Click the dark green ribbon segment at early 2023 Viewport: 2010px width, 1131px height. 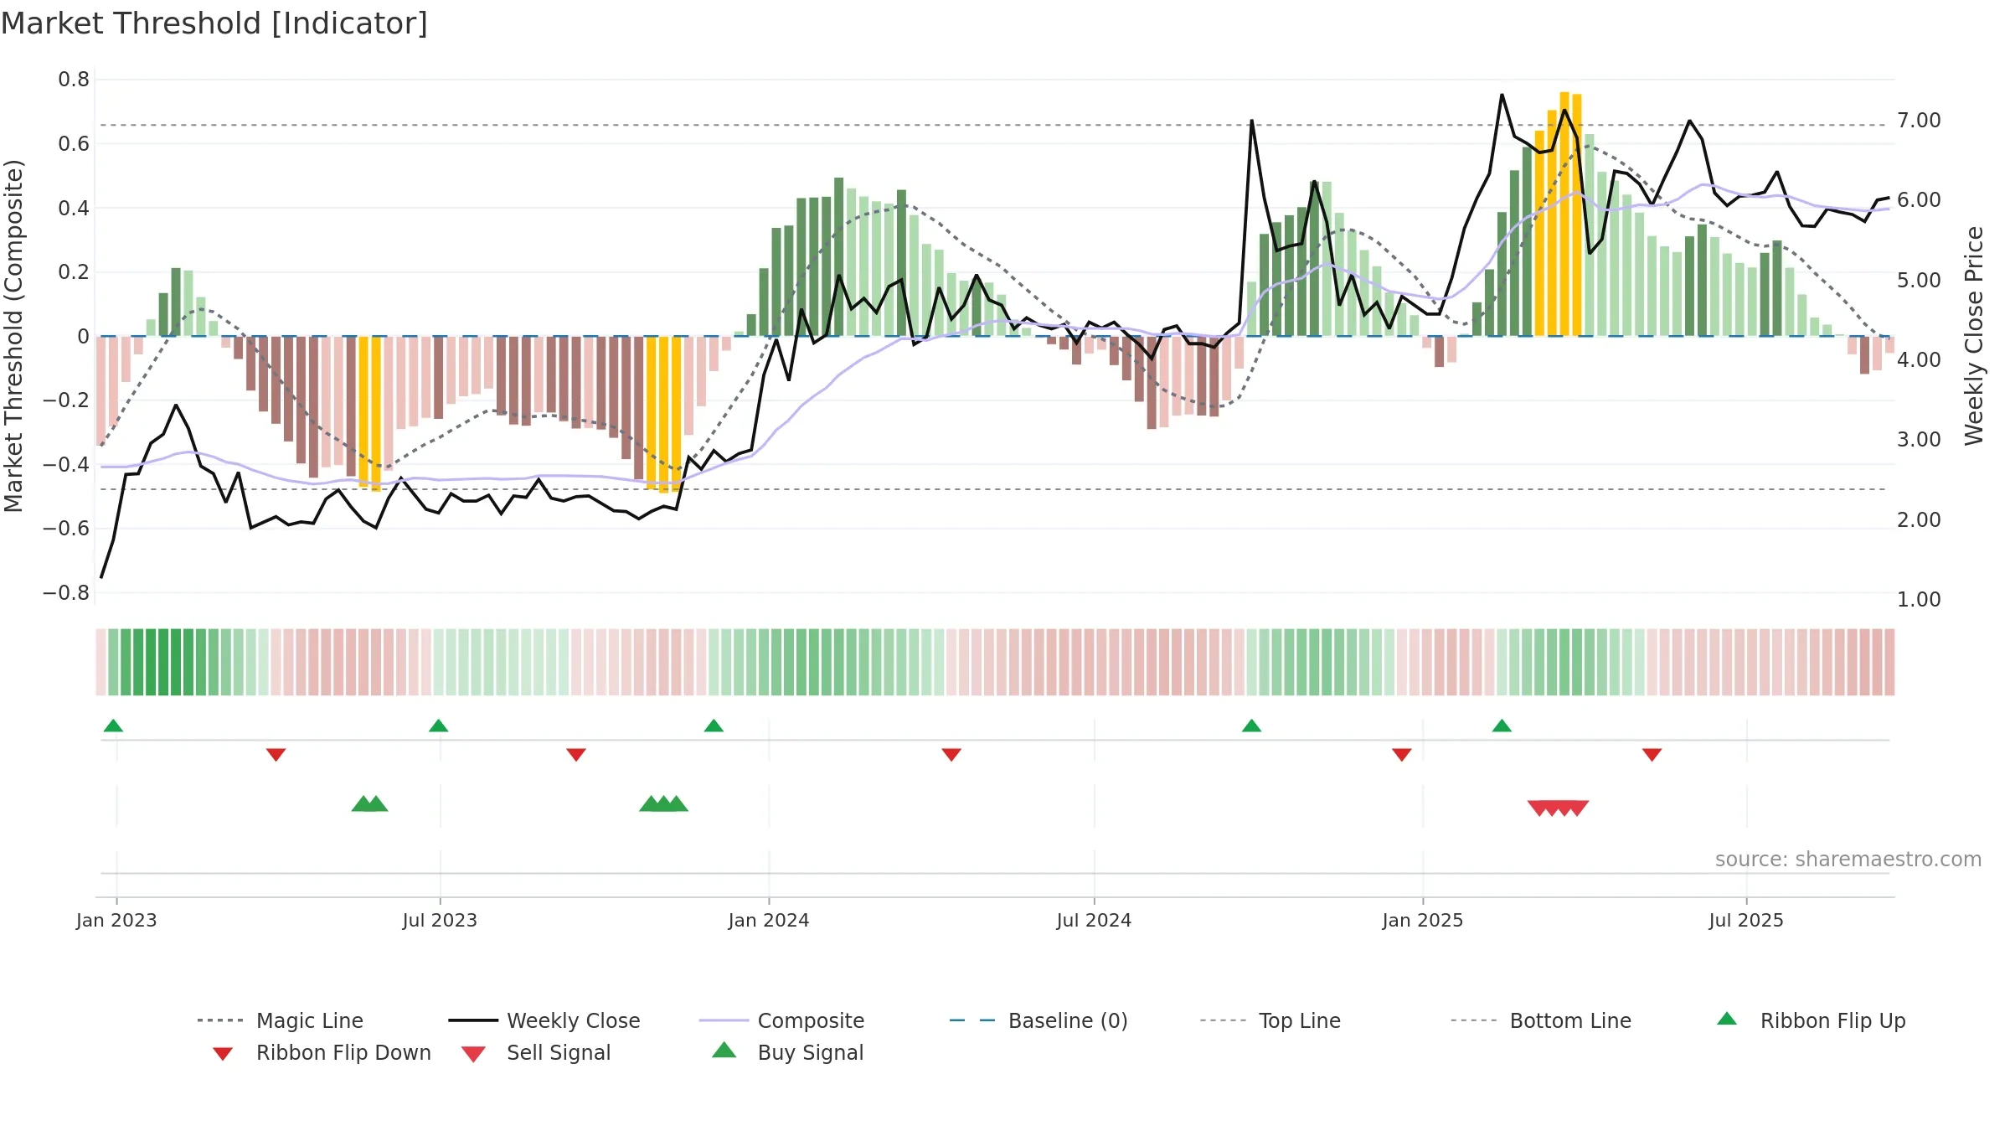pos(163,662)
